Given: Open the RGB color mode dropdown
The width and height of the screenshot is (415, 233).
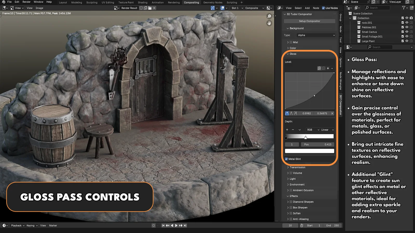Looking at the screenshot, I should pos(313,130).
